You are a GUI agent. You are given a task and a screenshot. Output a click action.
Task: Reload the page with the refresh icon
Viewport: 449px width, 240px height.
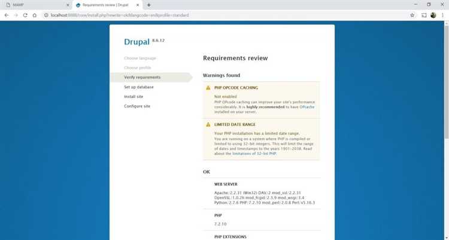25,15
